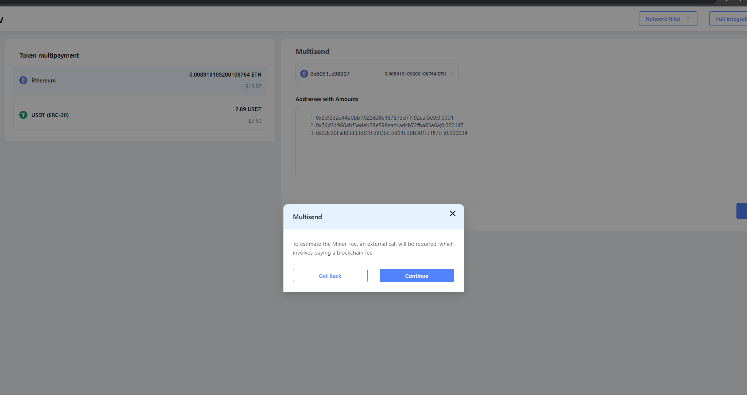747x395 pixels.
Task: Click the Continue button
Action: (417, 276)
